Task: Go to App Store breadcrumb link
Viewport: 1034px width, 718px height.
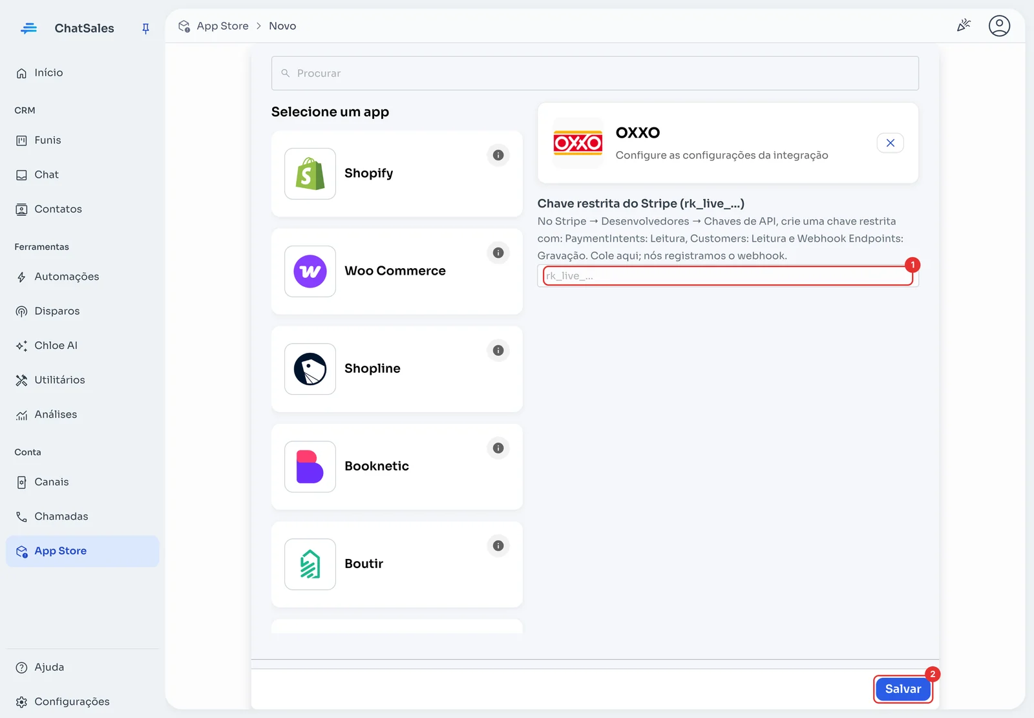Action: coord(222,26)
